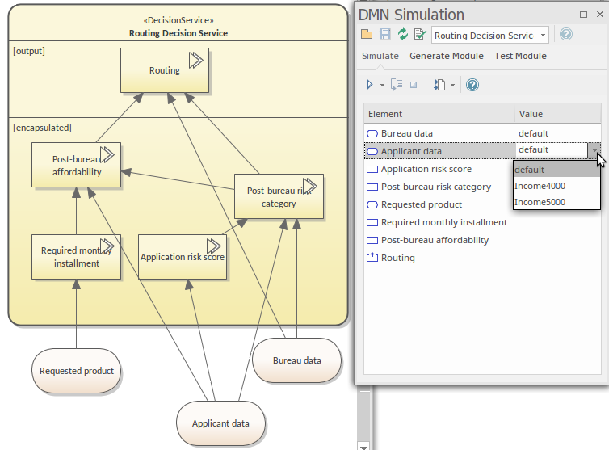Click the blue help icon in Simulate toolbar

473,85
